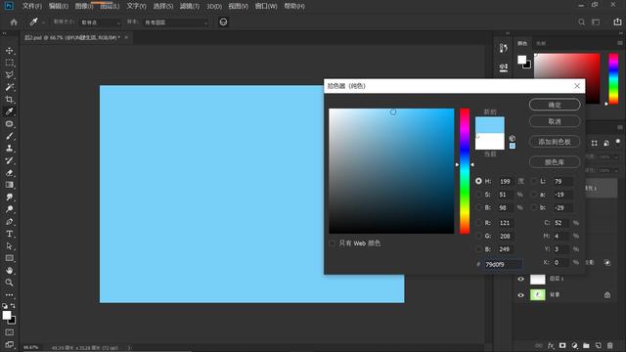Select the R red radio button
Image resolution: width=626 pixels, height=352 pixels.
click(x=478, y=223)
